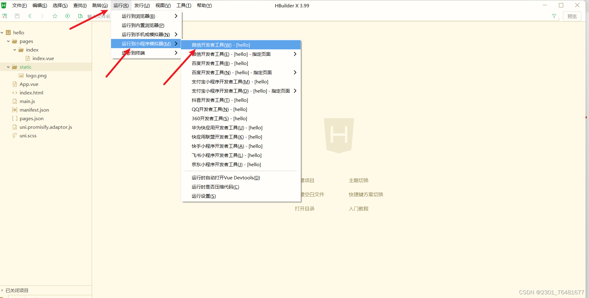Open the 运行到手机或模拟器 submenu
Screen dimensions: 589x298
tap(146, 34)
